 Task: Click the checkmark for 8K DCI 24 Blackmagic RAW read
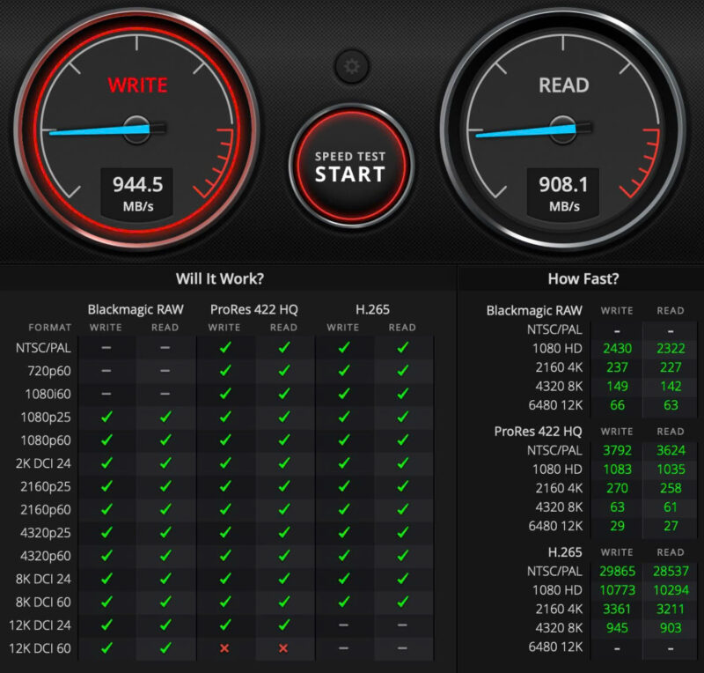click(165, 579)
